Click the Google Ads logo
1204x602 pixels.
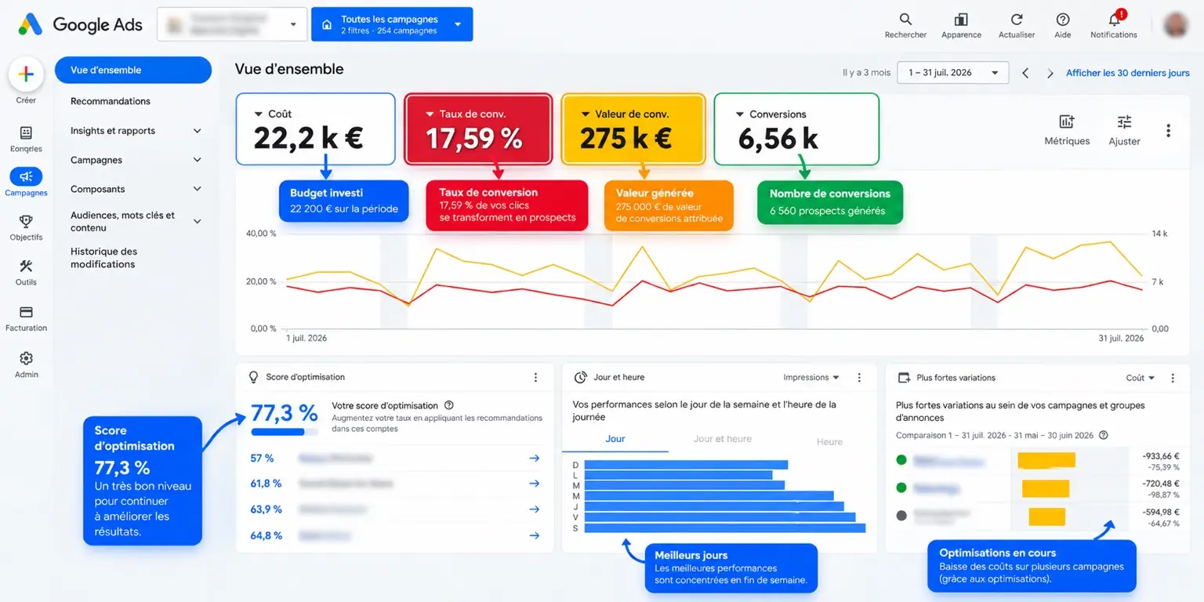point(81,24)
